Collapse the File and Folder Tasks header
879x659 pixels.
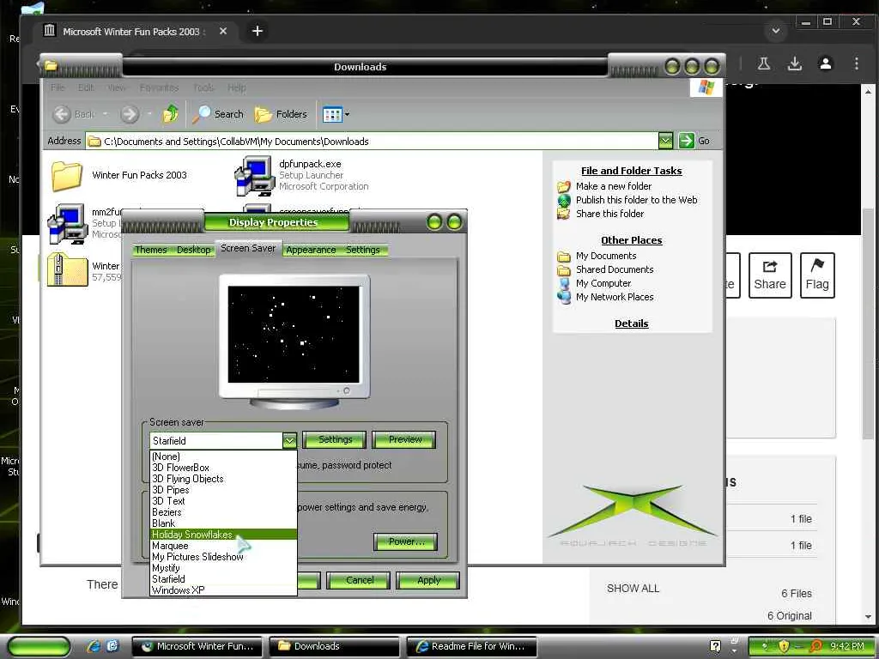click(631, 171)
